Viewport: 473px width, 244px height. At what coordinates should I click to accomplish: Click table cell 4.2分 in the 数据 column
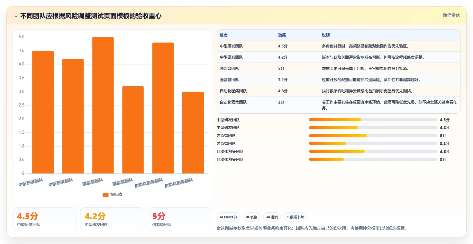click(283, 57)
